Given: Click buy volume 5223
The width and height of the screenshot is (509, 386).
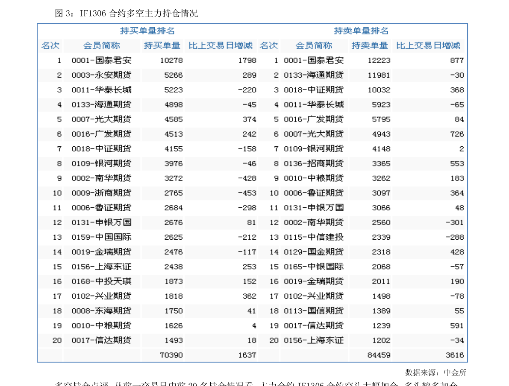Looking at the screenshot, I should [x=174, y=90].
